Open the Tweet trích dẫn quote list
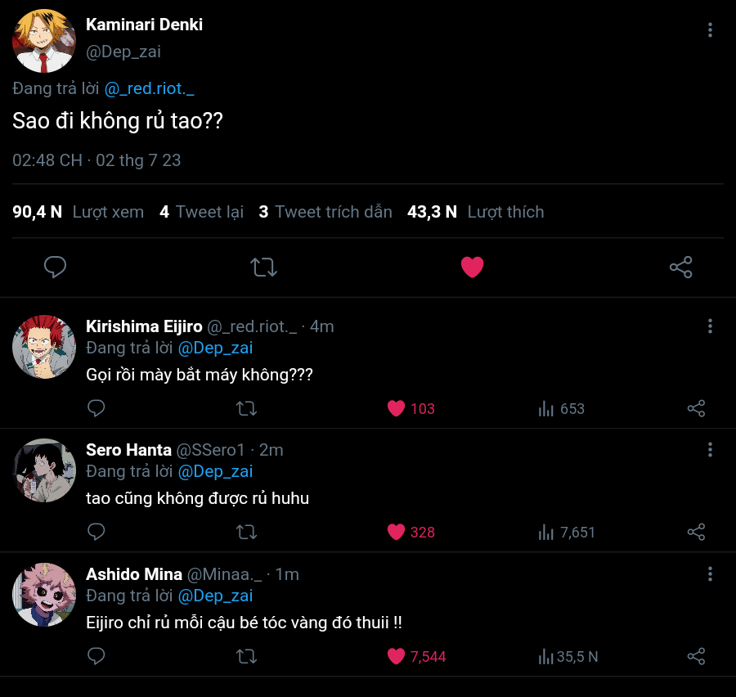Screen dimensions: 736x697 325,212
